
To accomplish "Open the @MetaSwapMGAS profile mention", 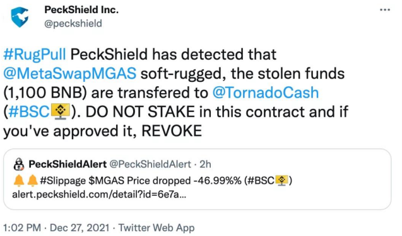I will [69, 74].
